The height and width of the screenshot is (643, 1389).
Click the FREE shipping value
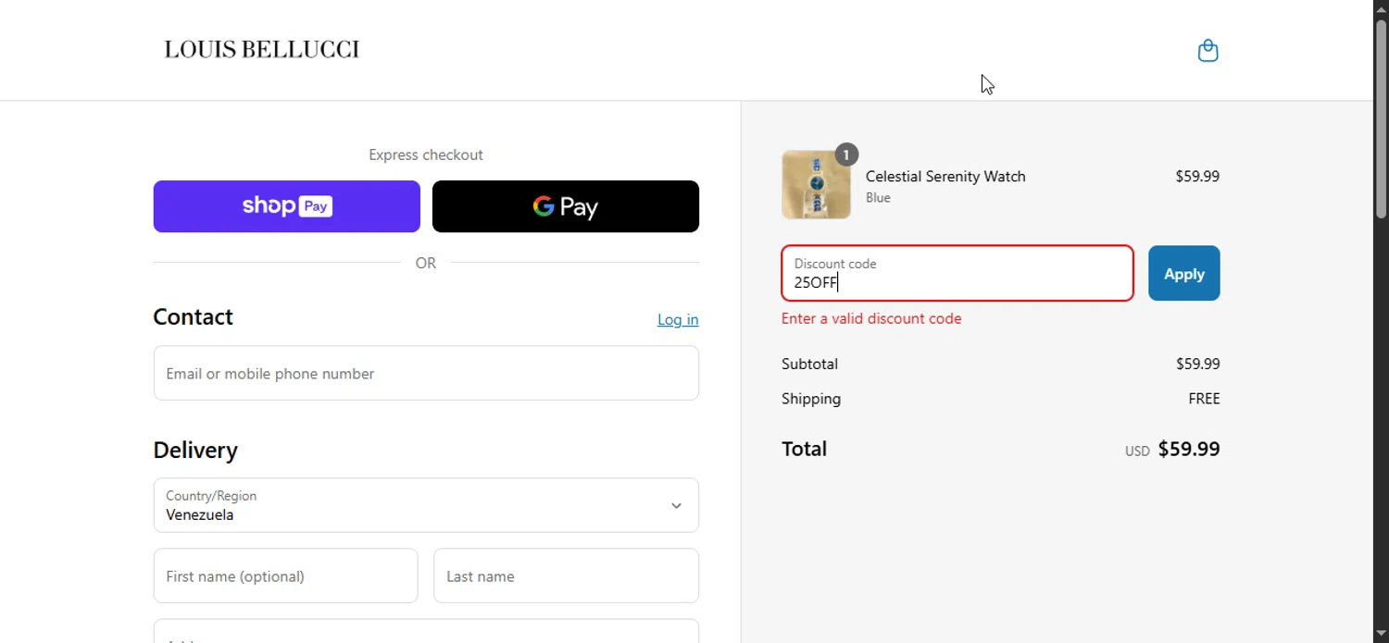(x=1204, y=399)
